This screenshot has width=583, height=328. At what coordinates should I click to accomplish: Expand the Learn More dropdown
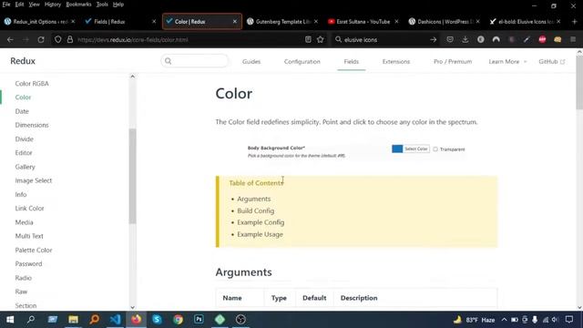coord(507,61)
